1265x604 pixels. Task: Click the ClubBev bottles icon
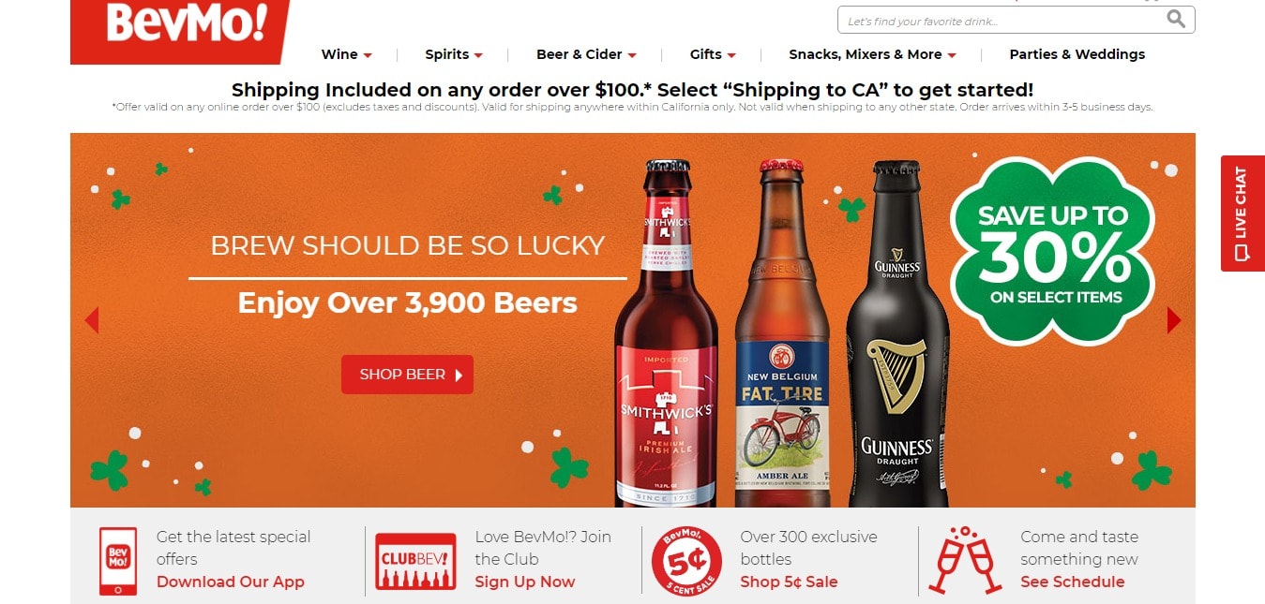415,561
